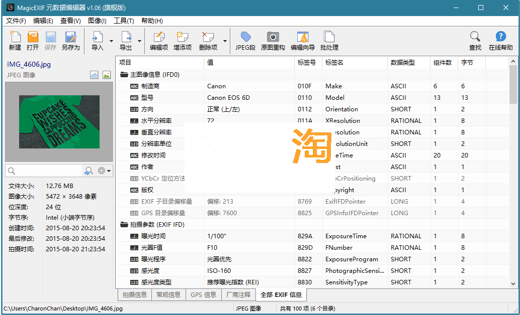The width and height of the screenshot is (520, 315).
Task: Click the Edit item (编辑项) tool
Action: coord(159,41)
